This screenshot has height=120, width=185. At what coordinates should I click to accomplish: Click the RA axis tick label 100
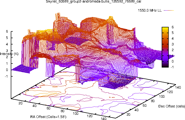[75, 114]
